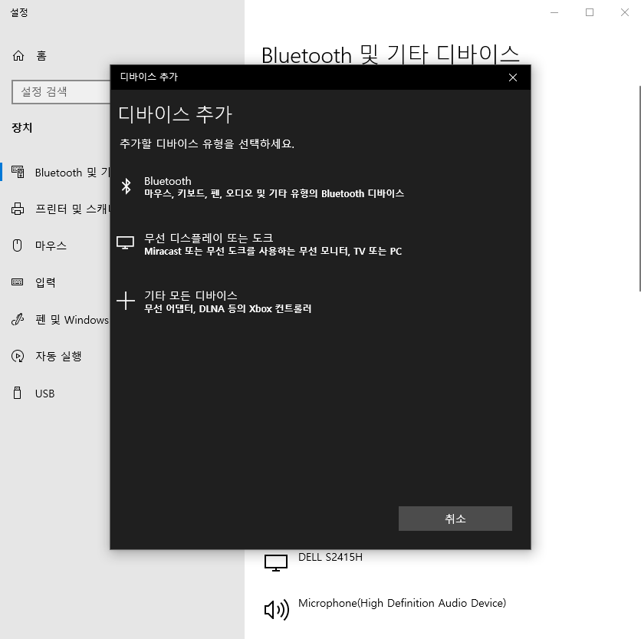Click the USB icon in sidebar
Image resolution: width=641 pixels, height=639 pixels.
click(x=17, y=393)
